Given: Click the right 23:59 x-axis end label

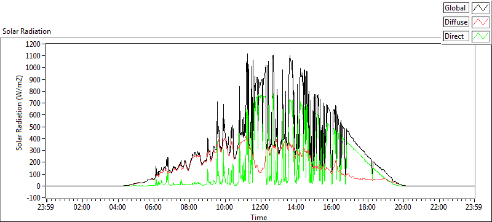Looking at the screenshot, I should click(x=474, y=207).
